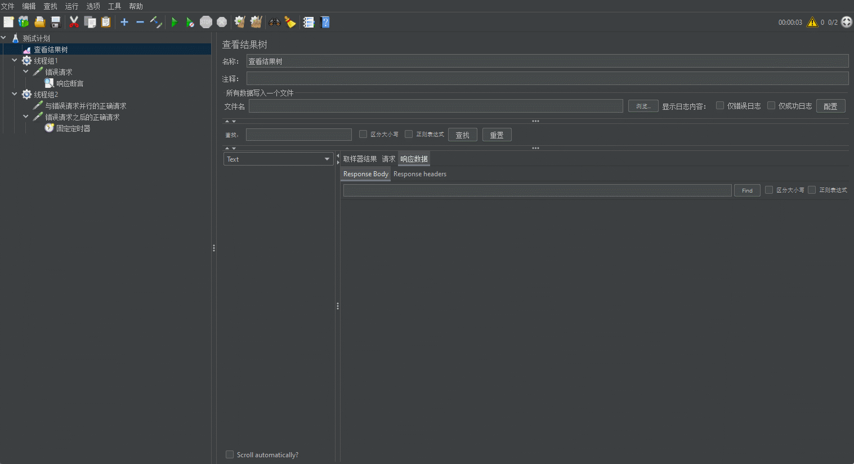Collapse the 线程组1 tree node
Screen dimensions: 854x464
(x=15, y=60)
